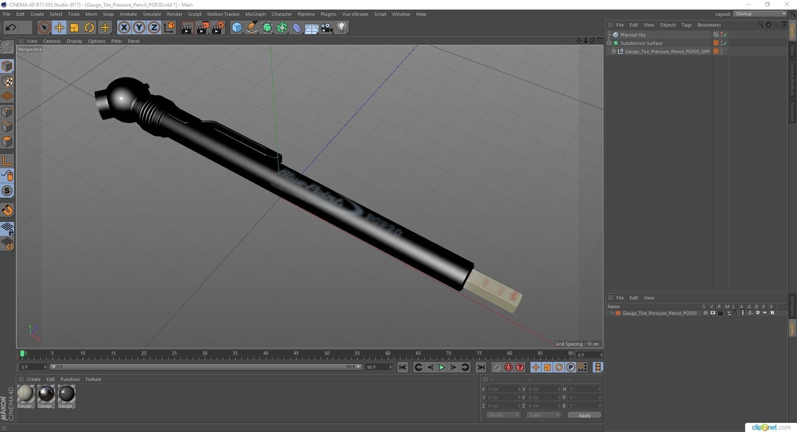Click the floor grid object icon
This screenshot has width=797, height=432.
[311, 28]
